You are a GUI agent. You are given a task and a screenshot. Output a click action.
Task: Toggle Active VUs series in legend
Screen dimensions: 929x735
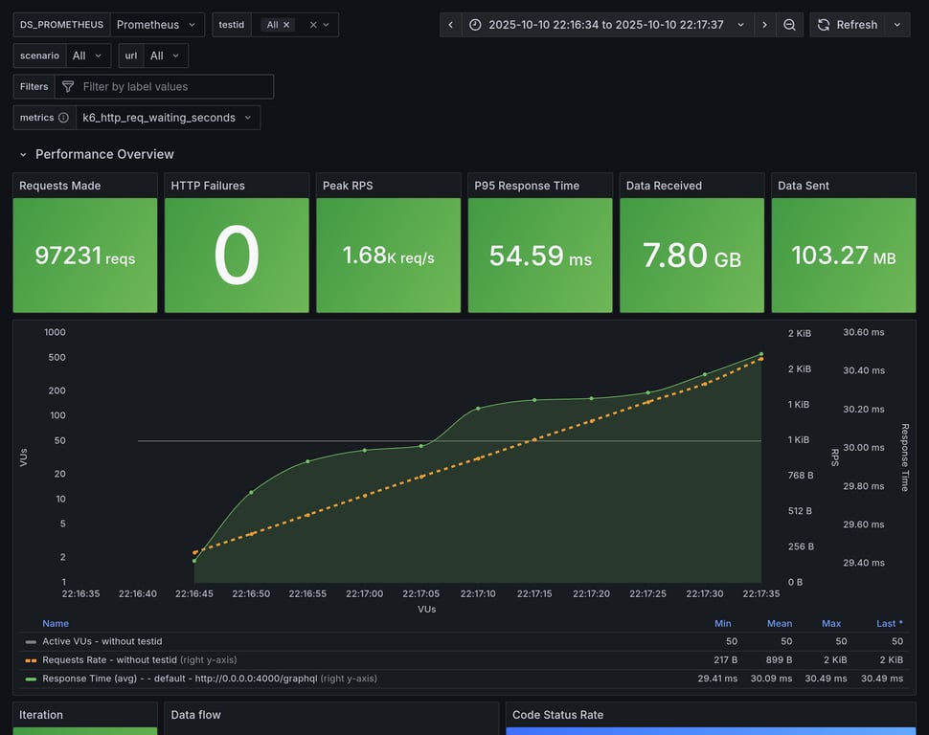tap(102, 641)
